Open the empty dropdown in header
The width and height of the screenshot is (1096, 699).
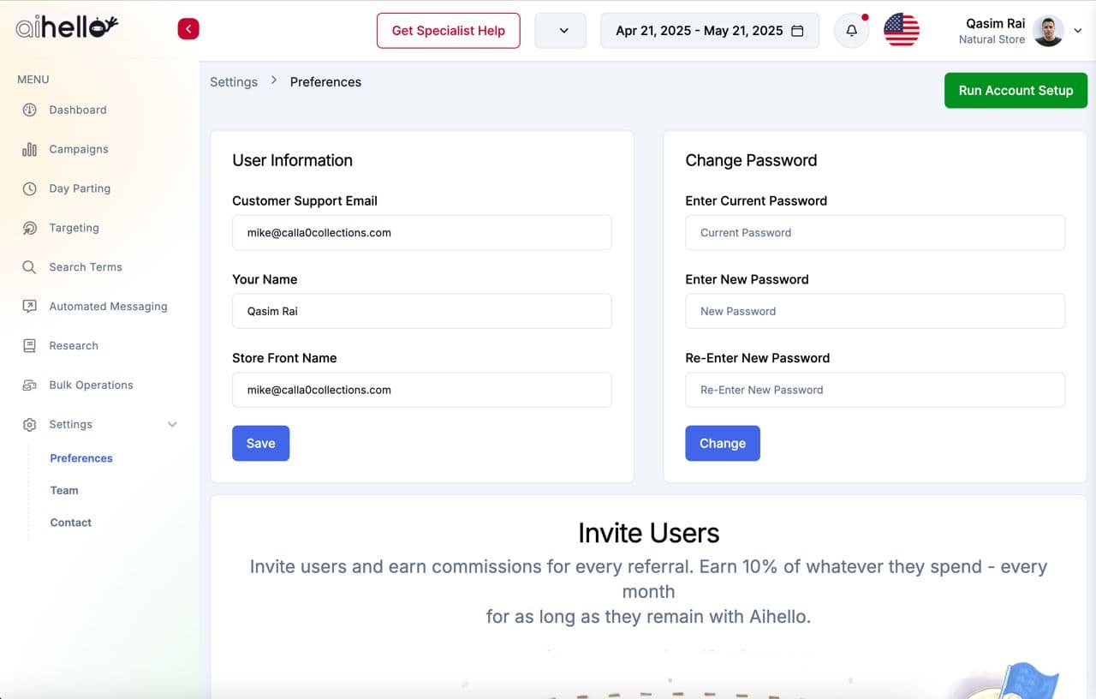[561, 31]
